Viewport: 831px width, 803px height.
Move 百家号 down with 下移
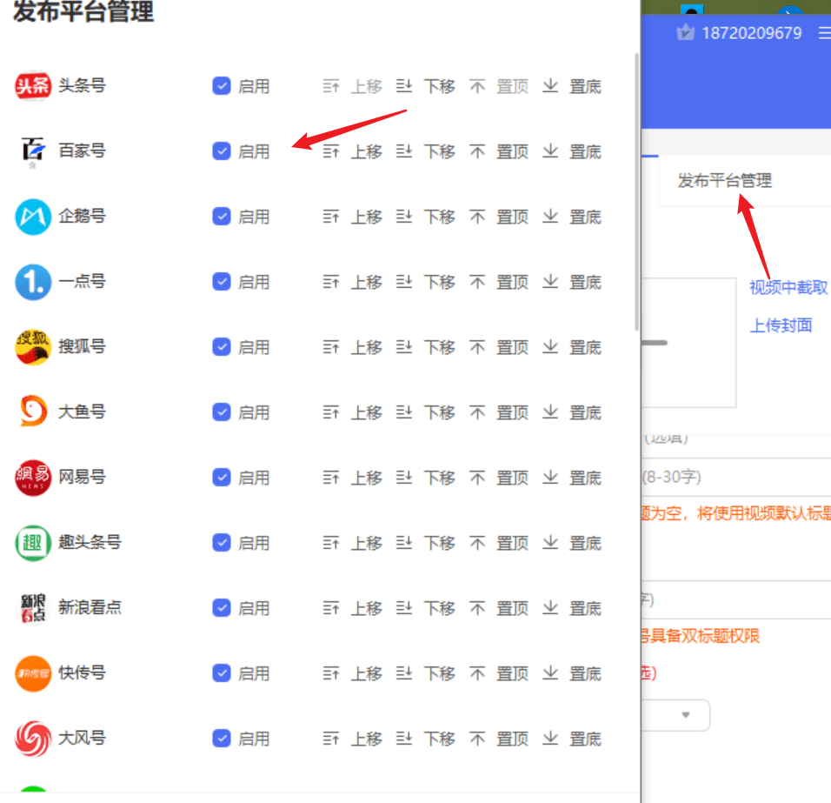pyautogui.click(x=426, y=151)
